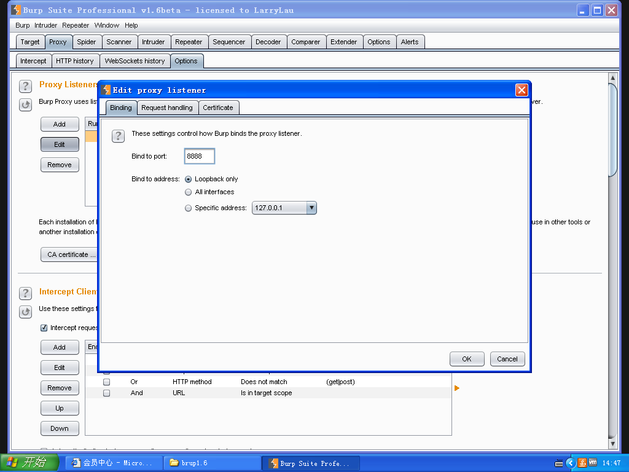The height and width of the screenshot is (472, 629).
Task: Open the Intercept sub-tab
Action: point(33,61)
